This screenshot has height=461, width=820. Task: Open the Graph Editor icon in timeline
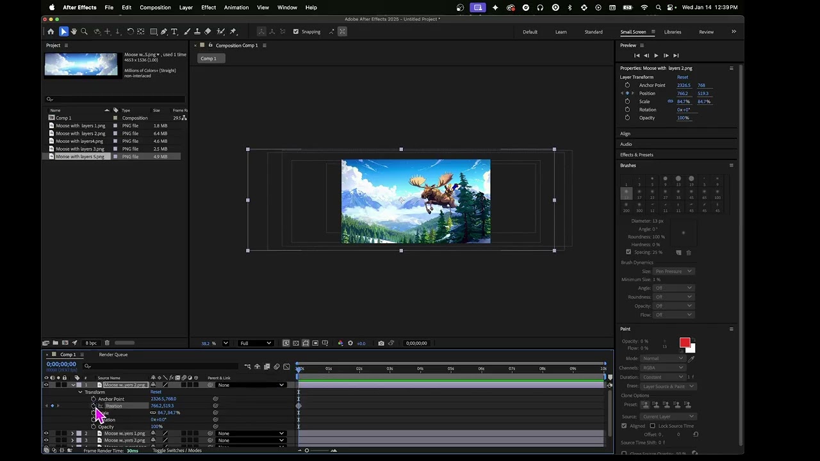286,367
